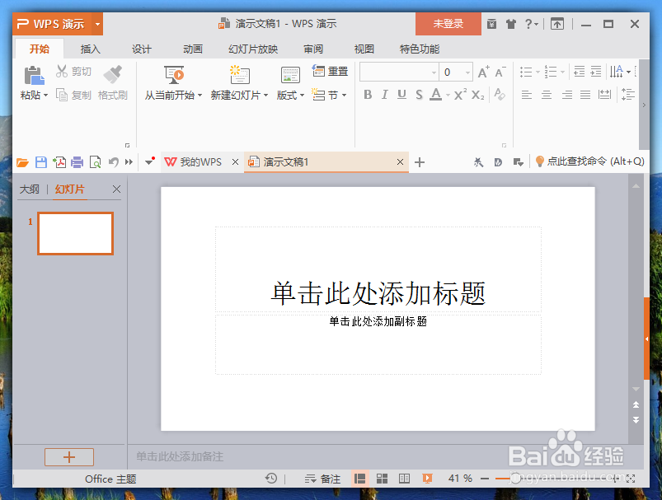Open a file using the folder icon
This screenshot has width=662, height=500.
(22, 162)
